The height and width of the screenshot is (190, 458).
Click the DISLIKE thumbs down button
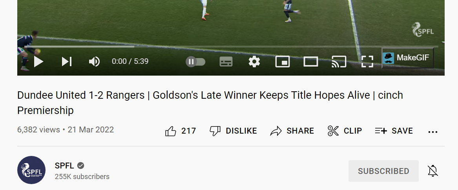(x=234, y=131)
